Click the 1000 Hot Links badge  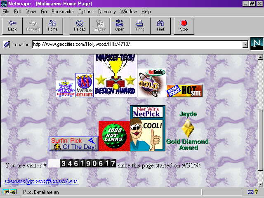114,136
